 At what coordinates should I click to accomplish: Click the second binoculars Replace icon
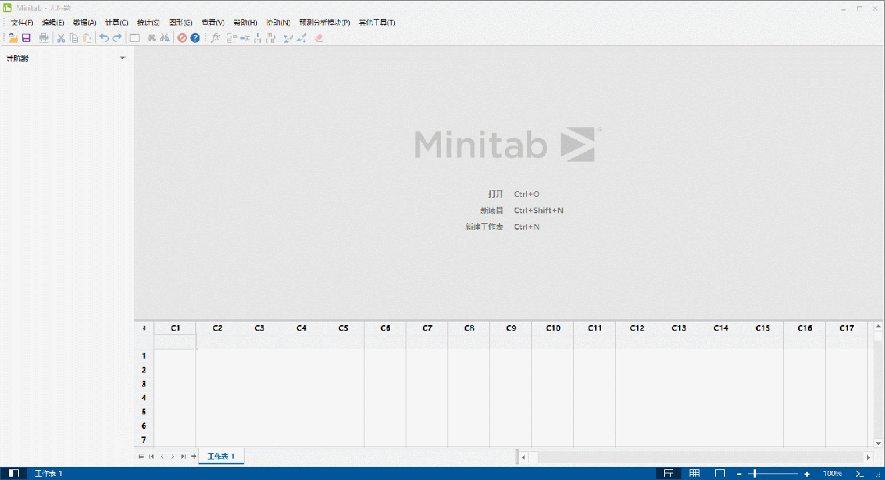tap(165, 38)
